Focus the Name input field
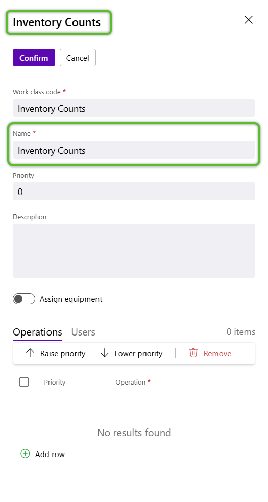This screenshot has width=268, height=502. click(x=134, y=150)
